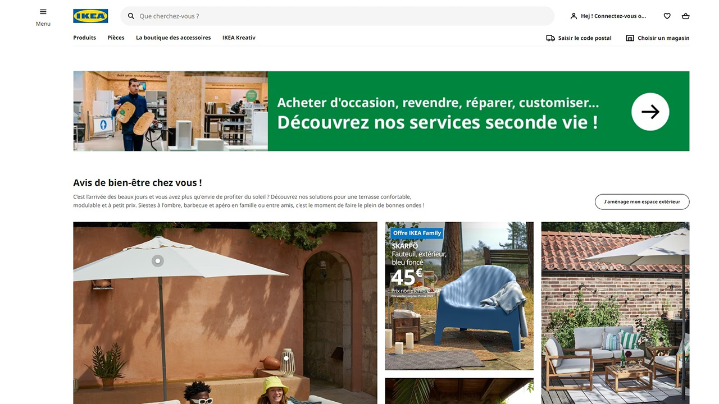The image size is (719, 404).
Task: Click the hotspot dot on the vase
Action: coord(286,357)
